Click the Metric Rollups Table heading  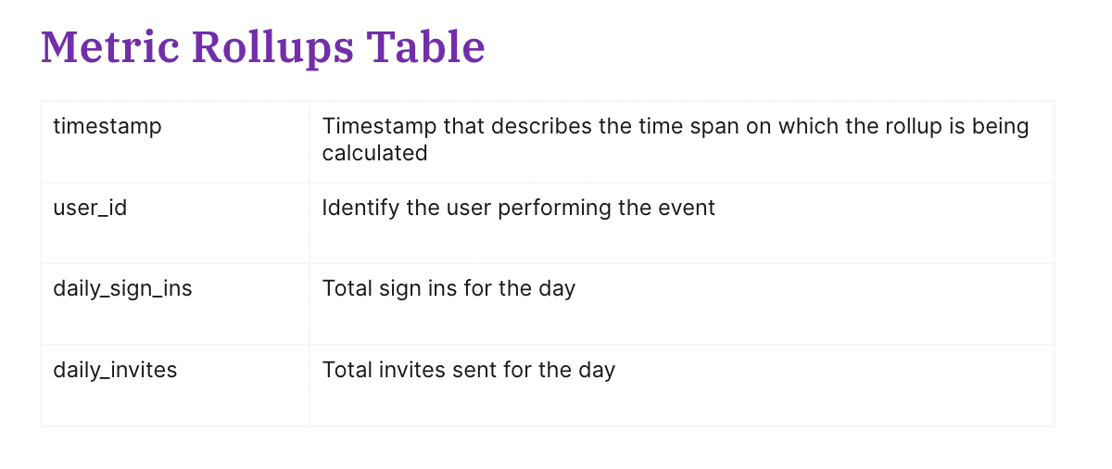[x=263, y=47]
